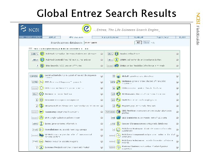Viewport: 203px width, 152px height.
Task: Open Cancer Chromosomes result count 123
Action: point(112,124)
